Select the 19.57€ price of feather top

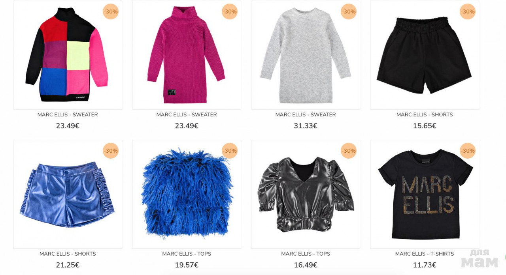187,265
